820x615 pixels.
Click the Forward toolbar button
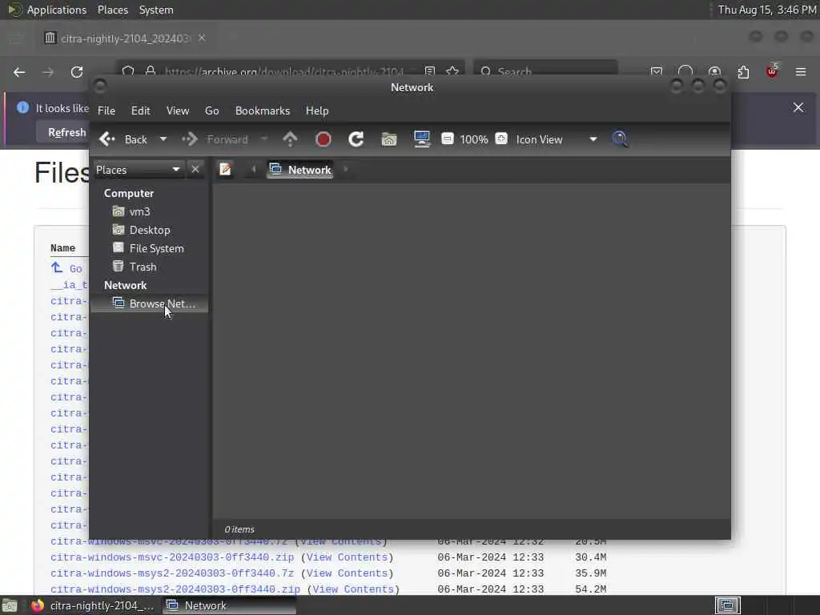tap(215, 139)
